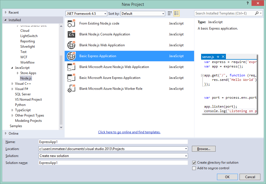
Task: Expand the Visual C++ category
Action: click(12, 83)
